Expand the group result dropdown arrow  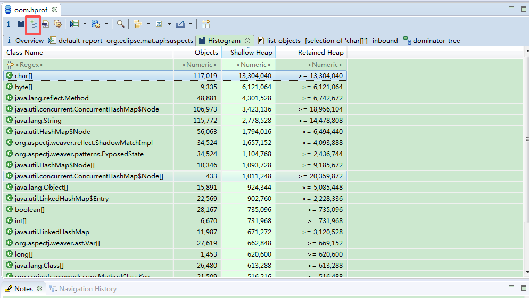coord(148,24)
